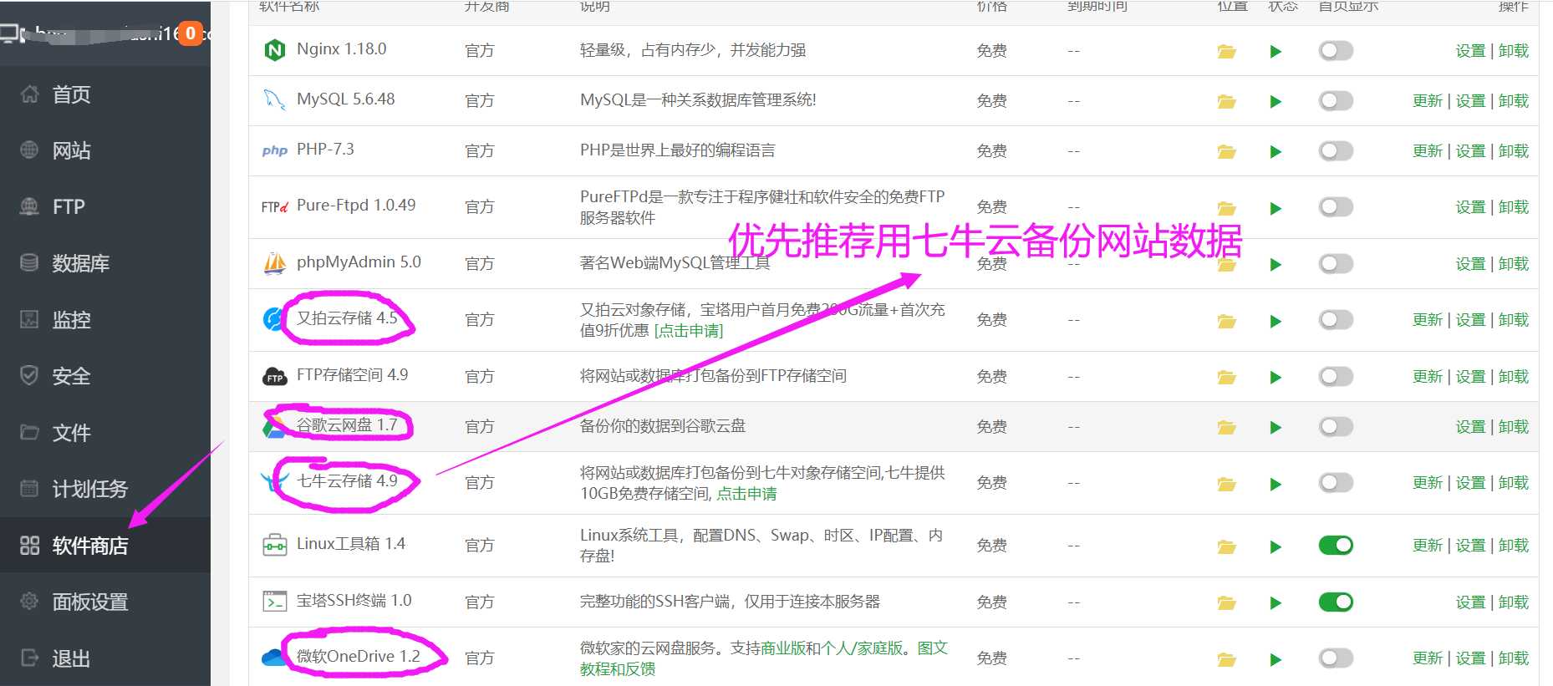This screenshot has width=1553, height=686.
Task: Enable homepage display for phpMyAdmin 5.0
Action: [x=1336, y=264]
